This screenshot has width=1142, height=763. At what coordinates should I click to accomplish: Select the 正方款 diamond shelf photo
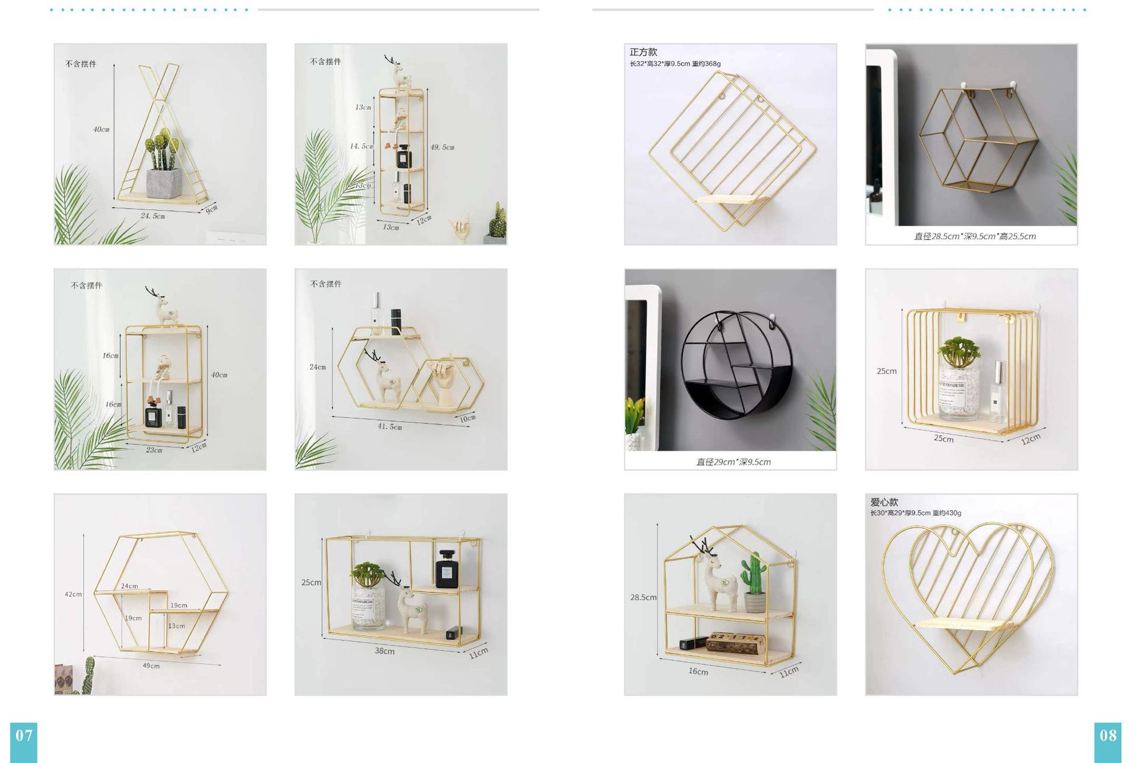pos(730,144)
